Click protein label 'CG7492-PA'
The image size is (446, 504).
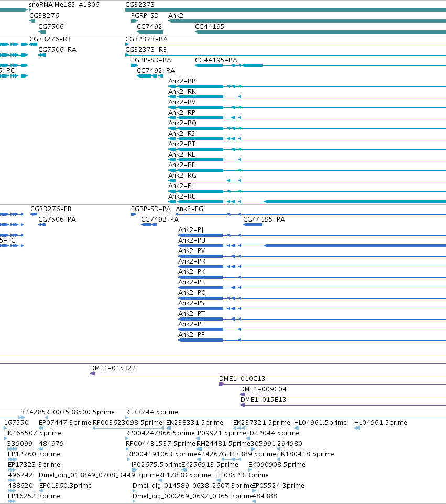(x=160, y=219)
